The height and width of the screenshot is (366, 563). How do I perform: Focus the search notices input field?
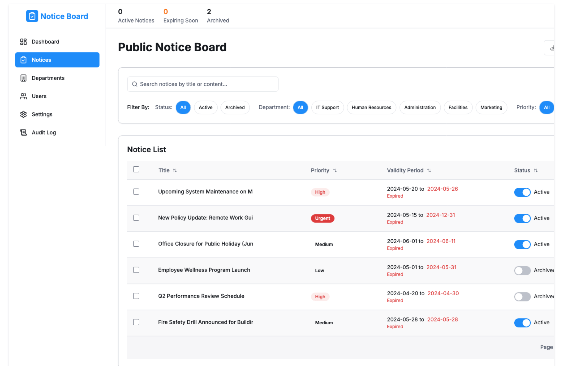(205, 84)
